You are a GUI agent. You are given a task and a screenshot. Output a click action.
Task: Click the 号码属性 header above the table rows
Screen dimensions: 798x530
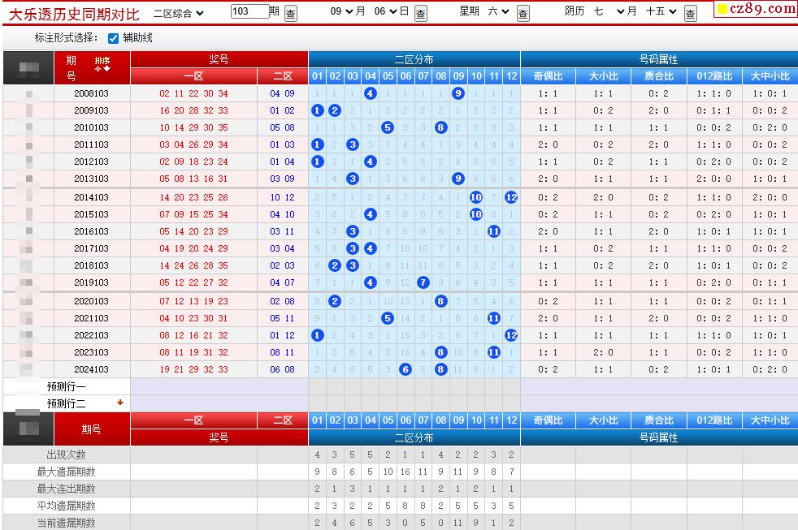click(658, 59)
